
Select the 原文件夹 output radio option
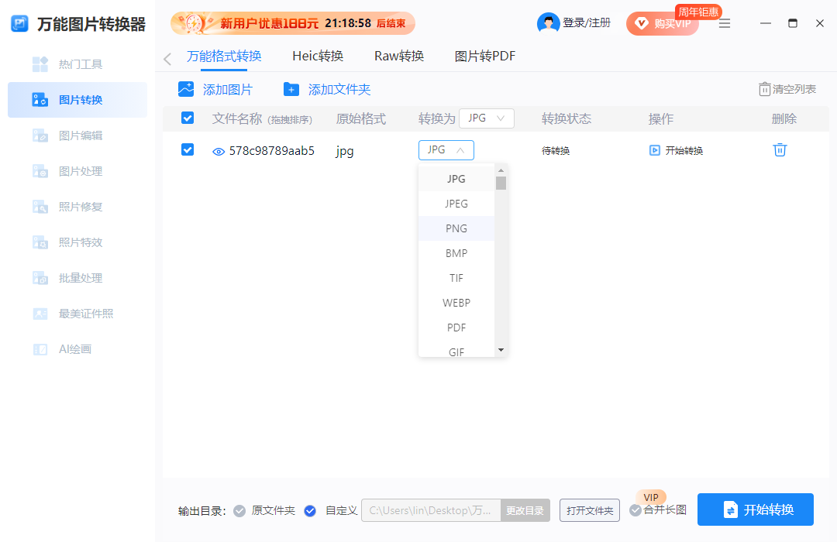point(239,511)
